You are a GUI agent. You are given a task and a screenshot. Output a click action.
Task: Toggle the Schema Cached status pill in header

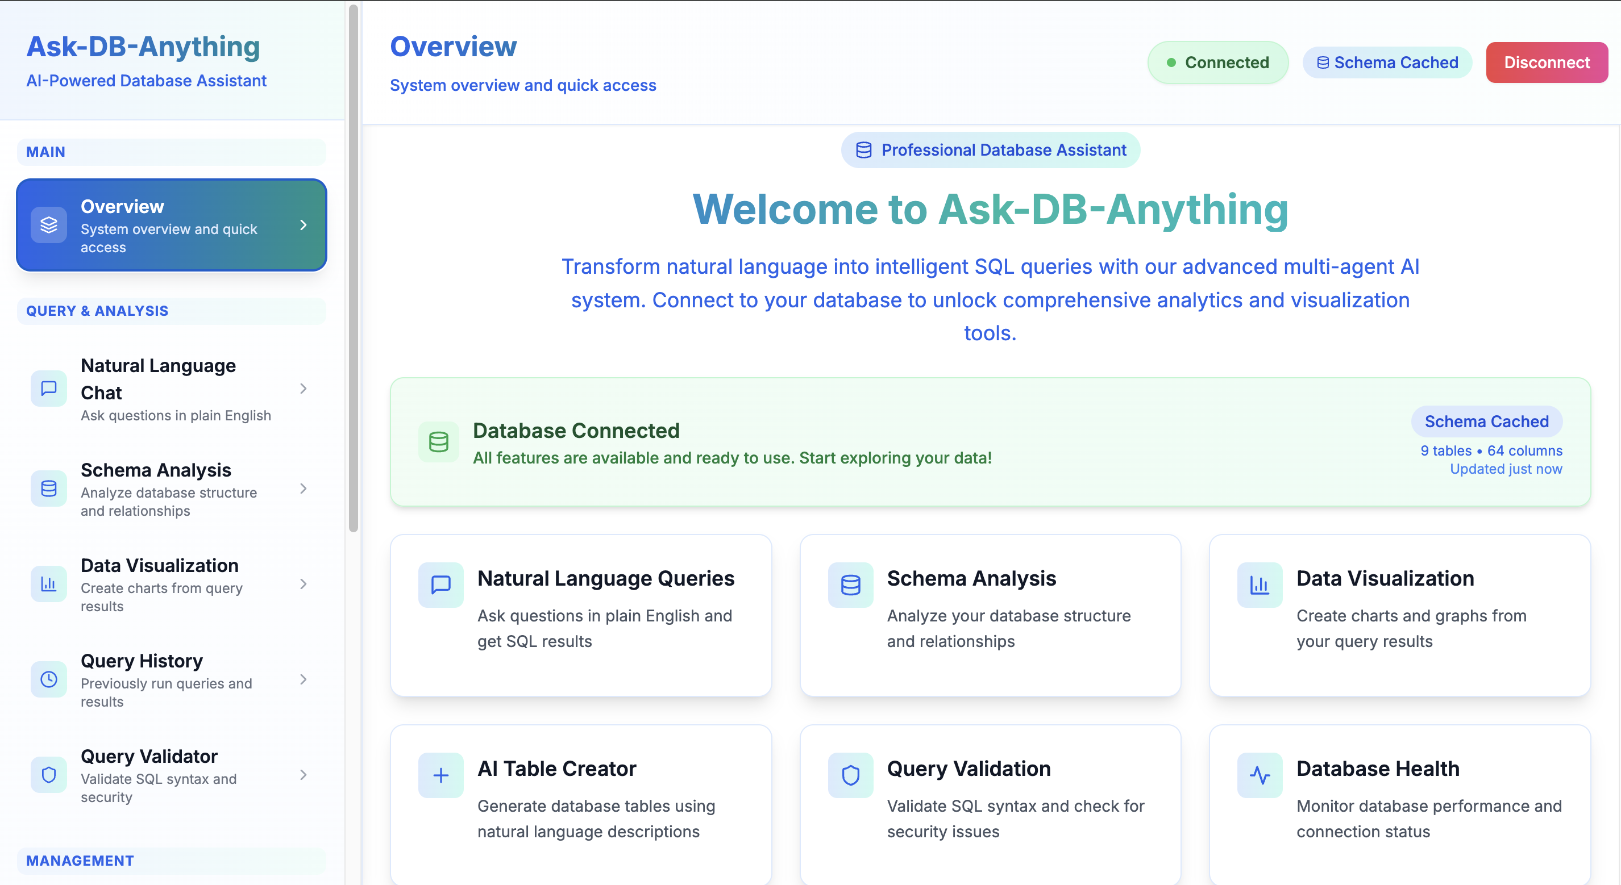(x=1387, y=62)
